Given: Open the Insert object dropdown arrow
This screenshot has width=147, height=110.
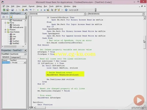Looking at the screenshot, I should tap(10, 10).
